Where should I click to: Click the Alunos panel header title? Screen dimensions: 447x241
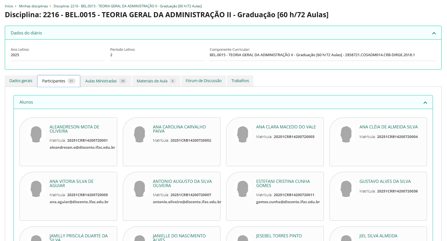tap(26, 102)
